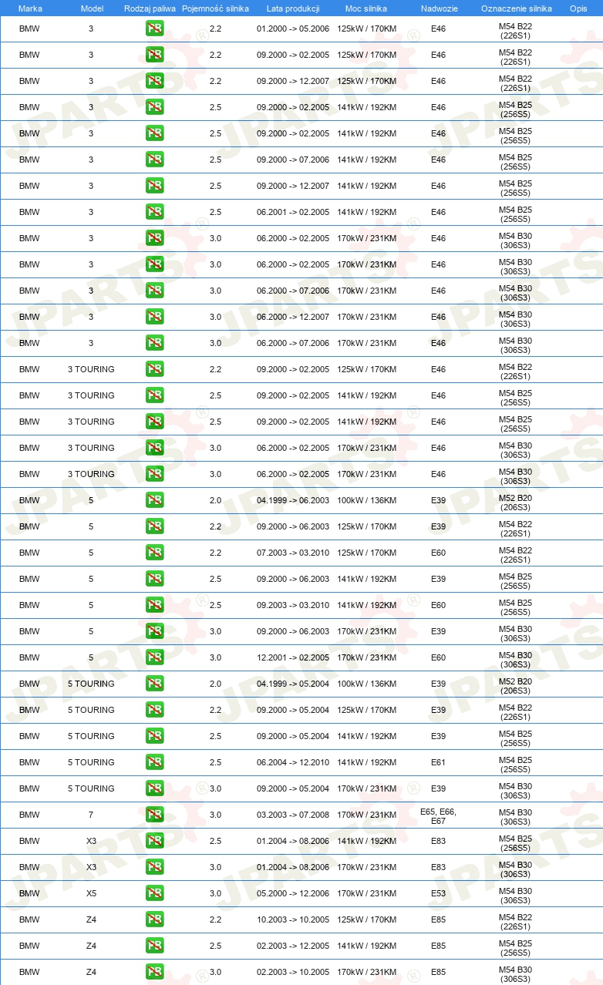Click fuel icon in BMW 5 3.0 E60 row
Image resolution: width=603 pixels, height=985 pixels.
click(x=154, y=658)
